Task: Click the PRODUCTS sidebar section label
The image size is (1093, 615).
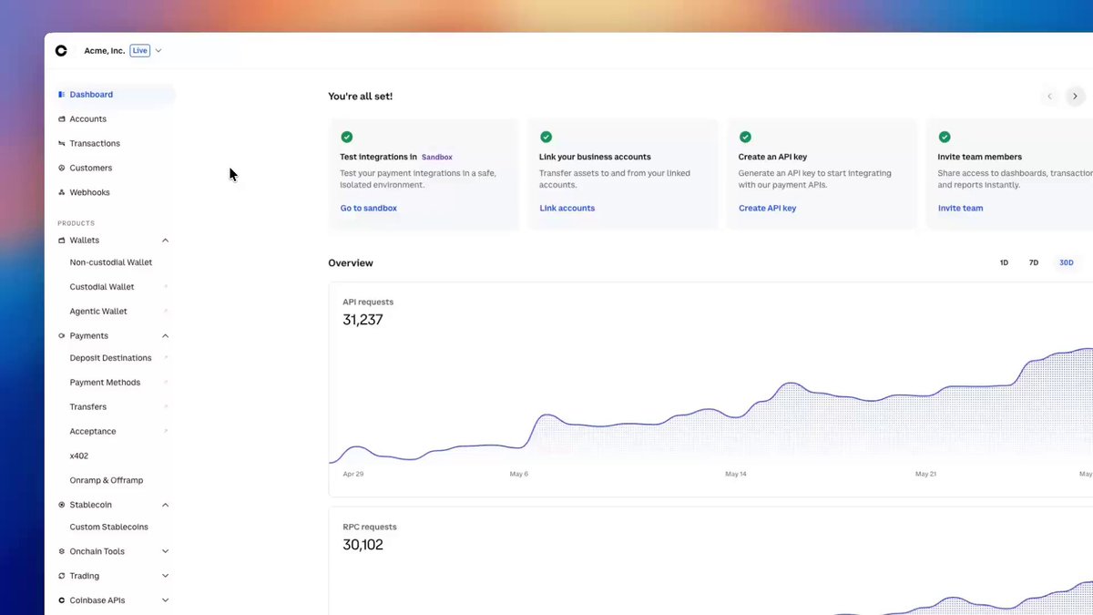Action: pos(77,223)
